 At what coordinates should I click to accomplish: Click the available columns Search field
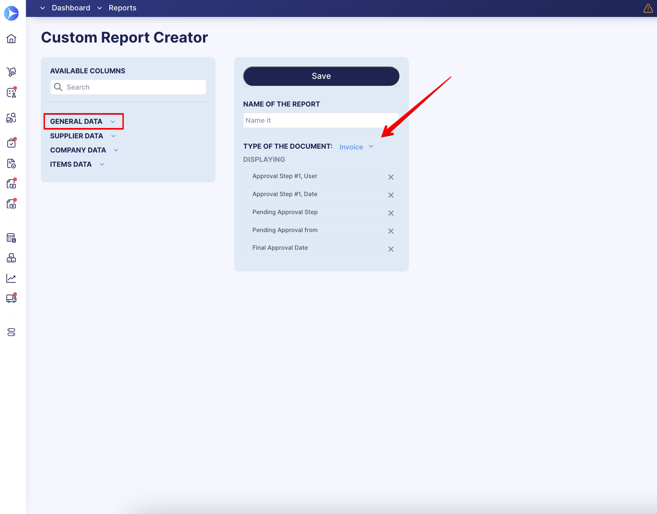coord(128,87)
